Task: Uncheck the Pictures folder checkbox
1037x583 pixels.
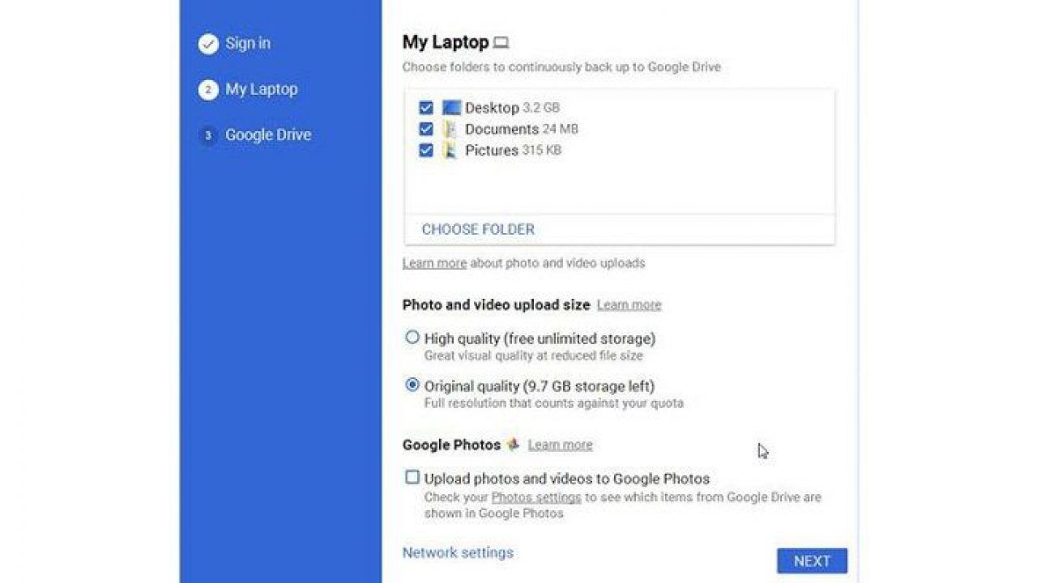Action: [x=426, y=150]
